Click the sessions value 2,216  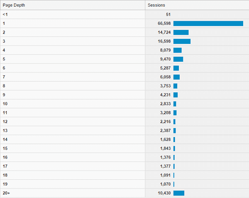pyautogui.click(x=165, y=122)
